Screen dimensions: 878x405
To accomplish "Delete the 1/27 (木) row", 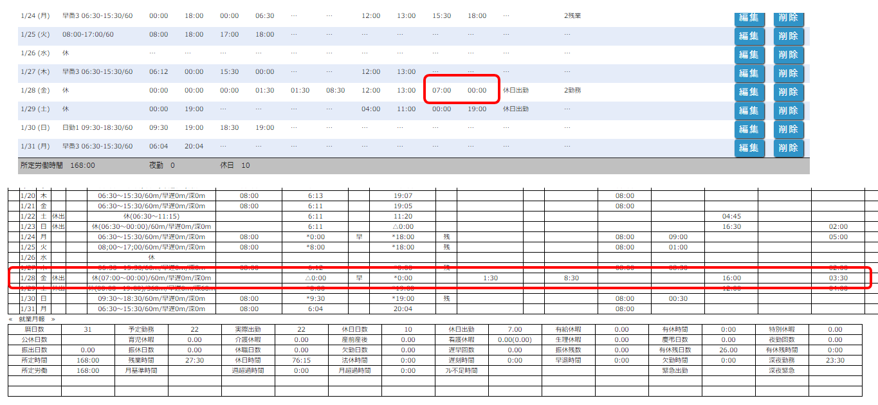I will pyautogui.click(x=789, y=73).
